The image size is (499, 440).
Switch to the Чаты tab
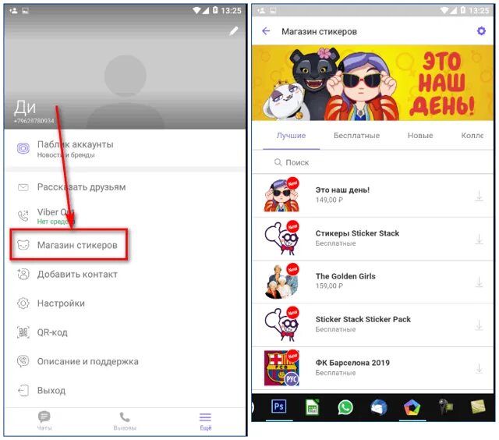click(x=44, y=420)
